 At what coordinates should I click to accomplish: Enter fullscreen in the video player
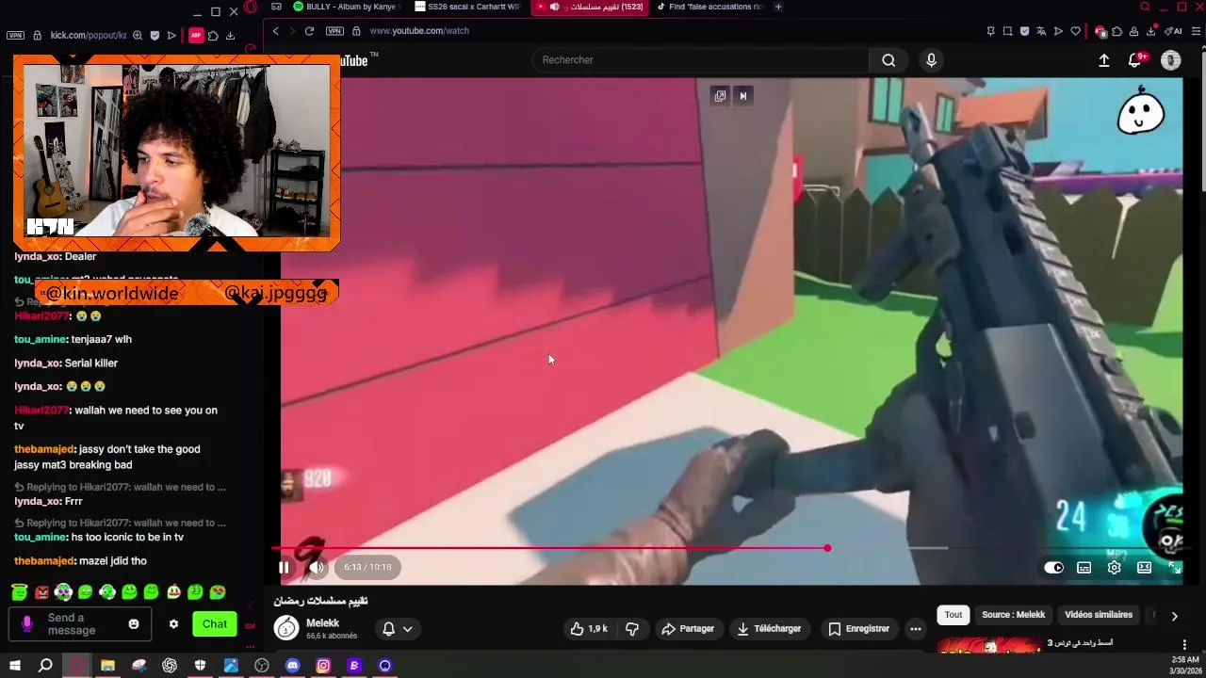1175,568
